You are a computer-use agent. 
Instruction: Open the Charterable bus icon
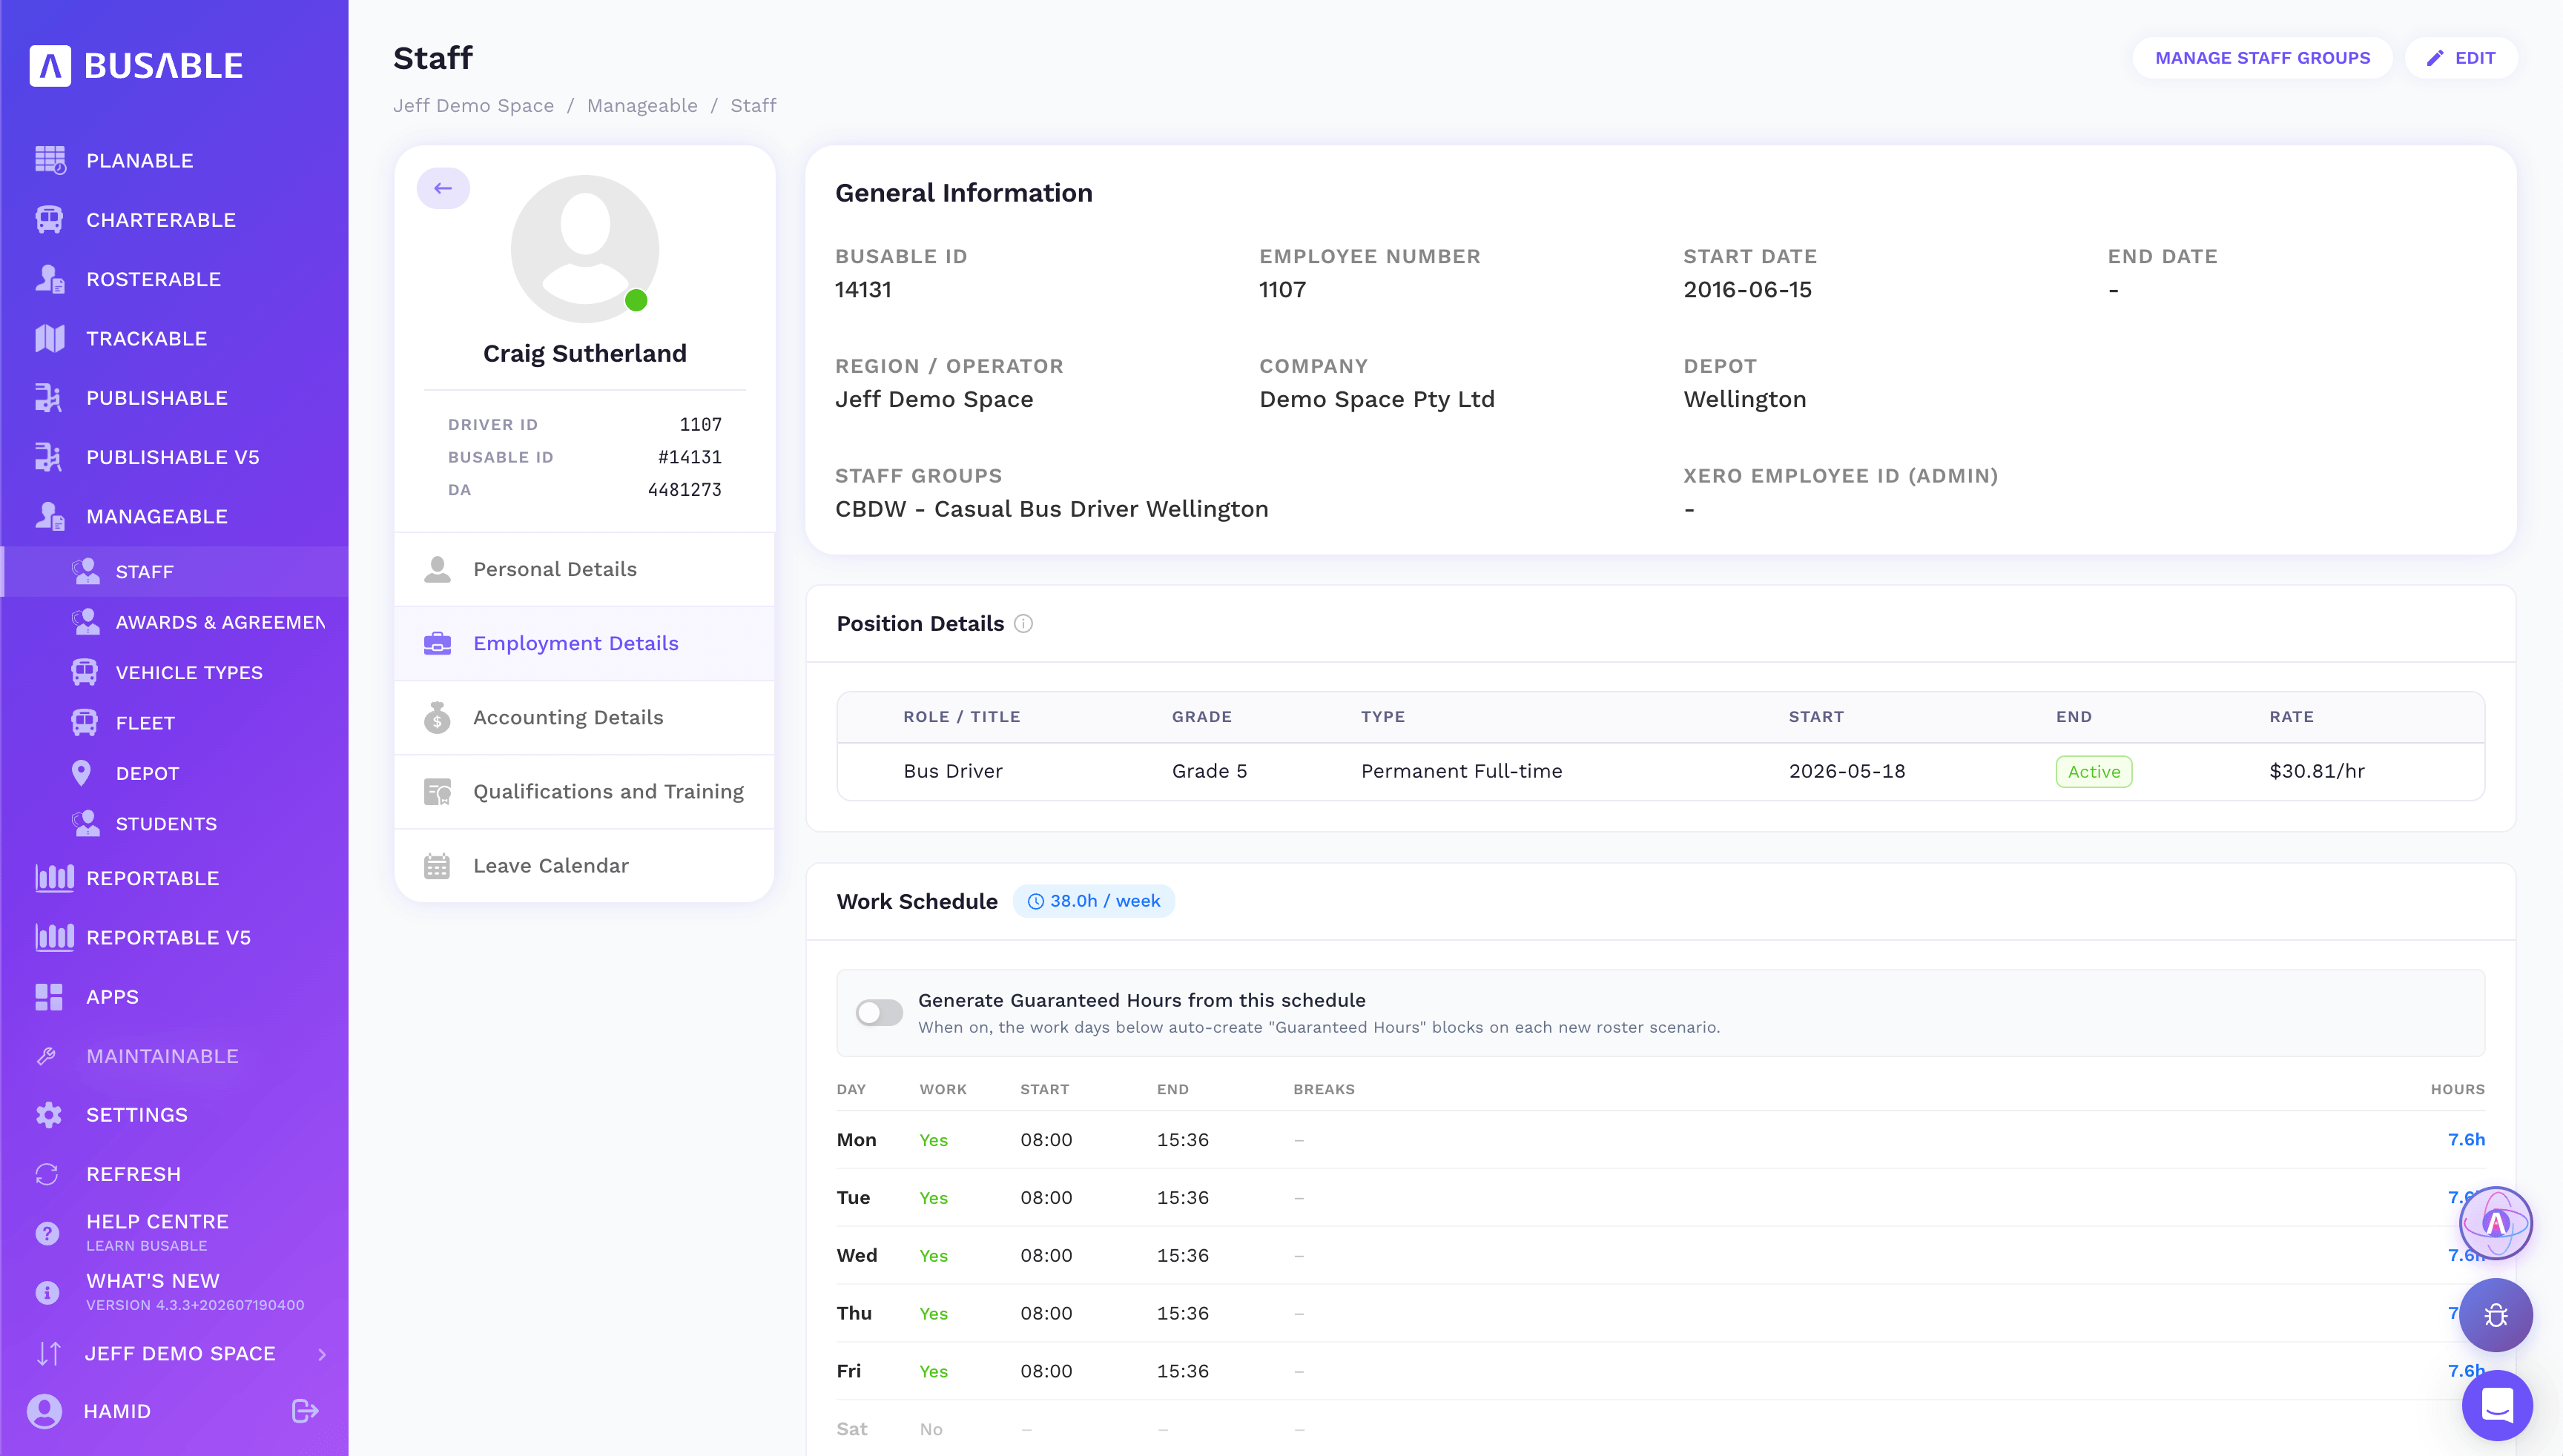point(50,219)
